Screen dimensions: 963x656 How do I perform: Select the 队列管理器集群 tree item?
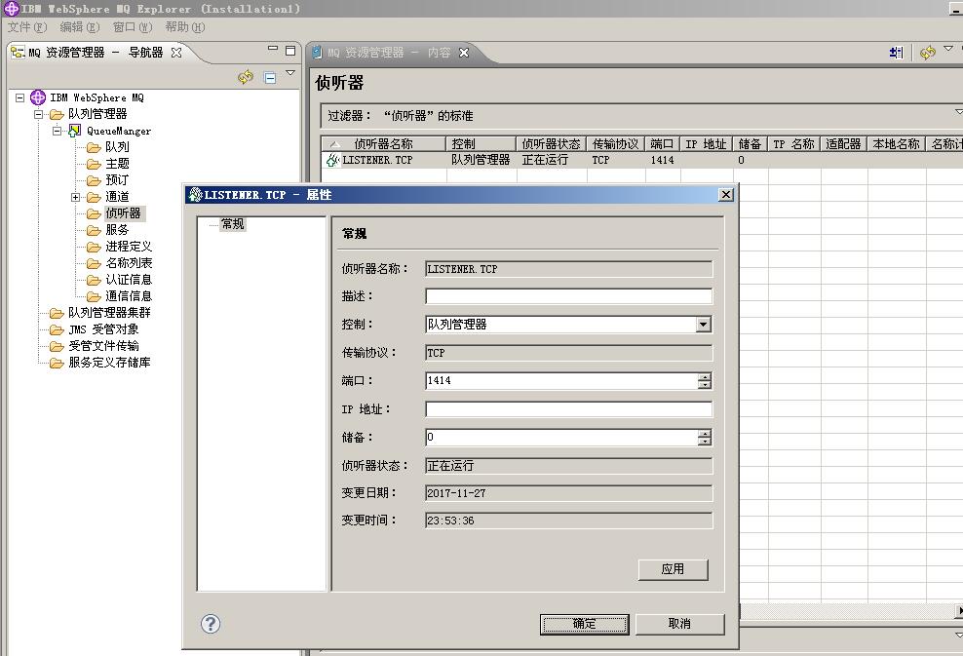(x=109, y=313)
